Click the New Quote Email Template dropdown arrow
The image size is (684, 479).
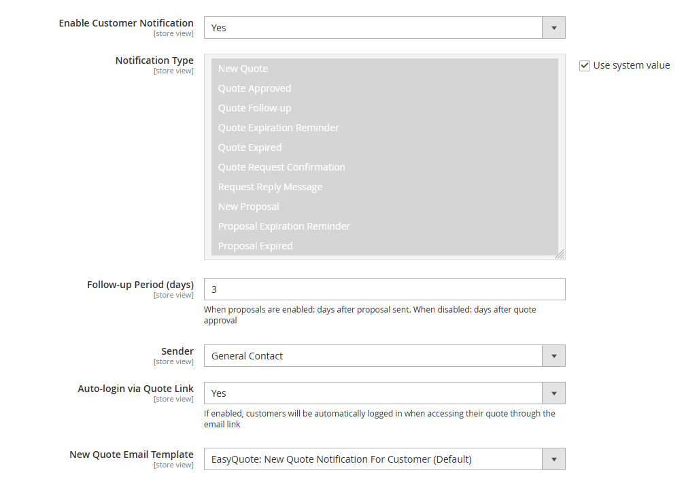[x=554, y=459]
